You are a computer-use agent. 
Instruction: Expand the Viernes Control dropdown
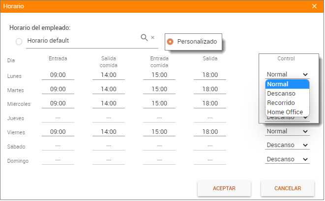287,131
